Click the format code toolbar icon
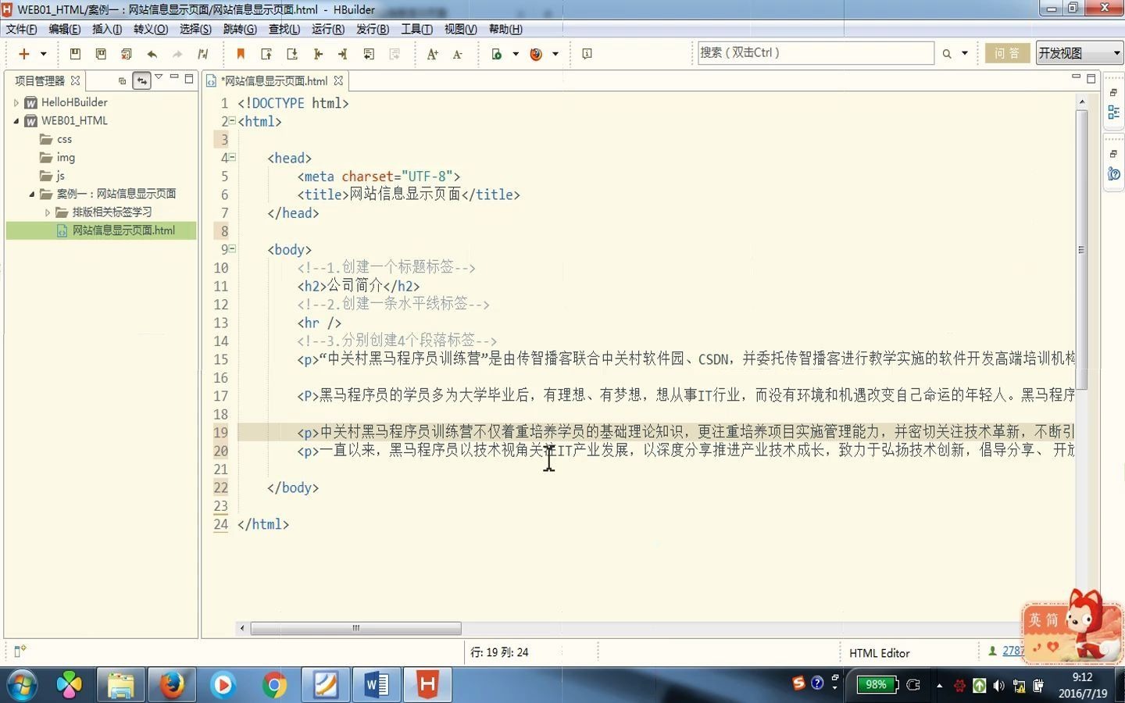 pyautogui.click(x=203, y=54)
